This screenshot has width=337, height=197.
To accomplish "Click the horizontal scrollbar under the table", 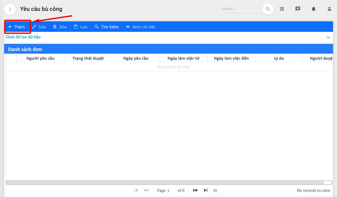I will 165,182.
